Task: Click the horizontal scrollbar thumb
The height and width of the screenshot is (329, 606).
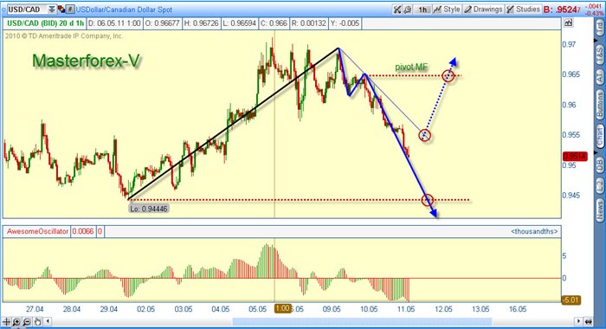Action: [362, 322]
